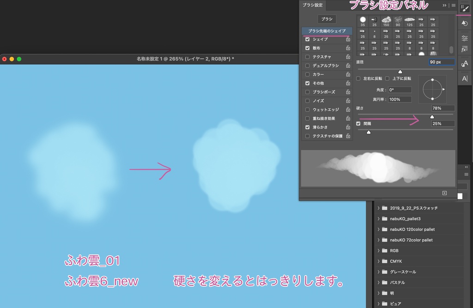Screen dimensions: 473x308
Task: Select ブラシ先端のシェイプ entry
Action: coord(327,31)
